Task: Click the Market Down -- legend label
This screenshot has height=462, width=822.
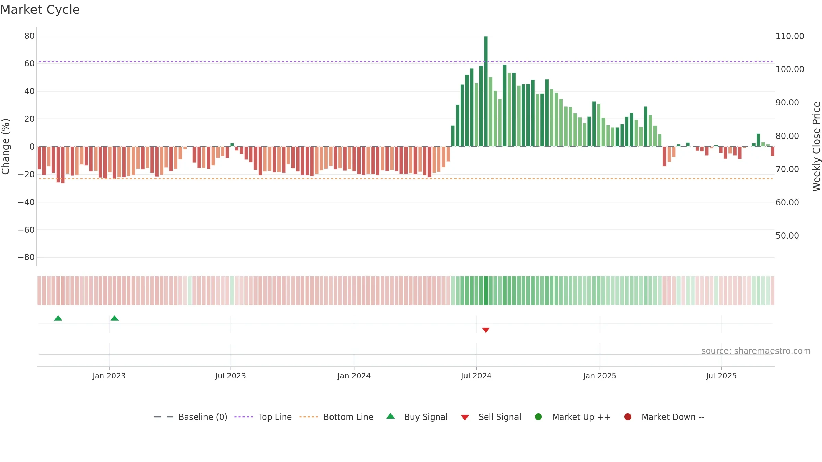Action: coord(673,417)
